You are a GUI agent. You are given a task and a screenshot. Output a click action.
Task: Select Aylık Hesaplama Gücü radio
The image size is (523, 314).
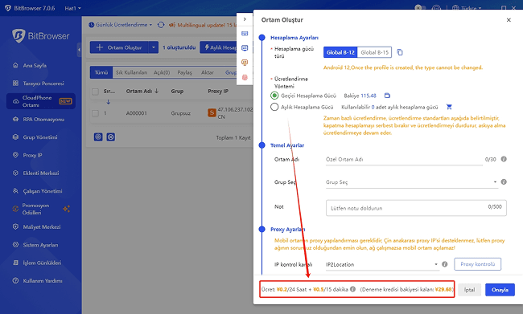point(274,107)
